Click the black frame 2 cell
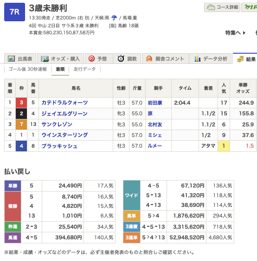The height and width of the screenshot is (261, 257). [21, 113]
